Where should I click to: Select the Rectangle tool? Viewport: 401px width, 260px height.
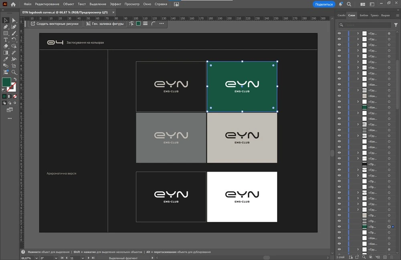tap(6, 33)
